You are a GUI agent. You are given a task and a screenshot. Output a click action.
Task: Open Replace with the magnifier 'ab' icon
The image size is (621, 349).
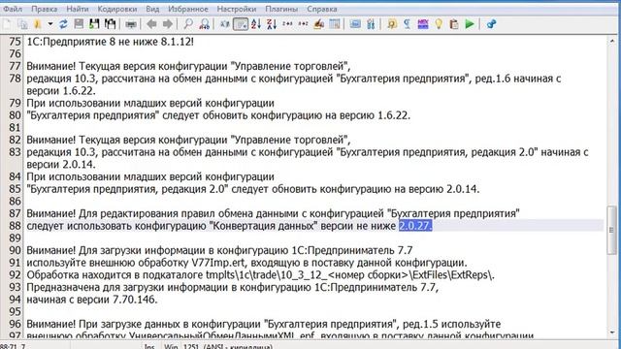tap(205, 24)
